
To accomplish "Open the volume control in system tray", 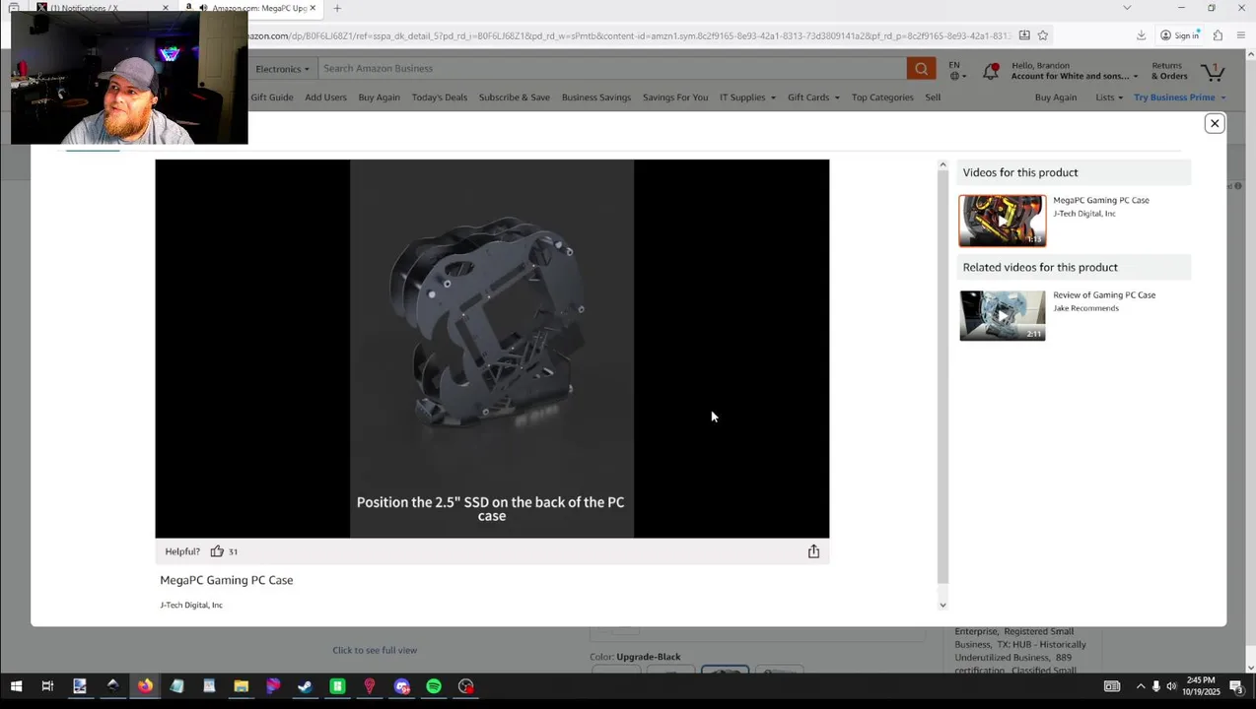I will click(1171, 686).
